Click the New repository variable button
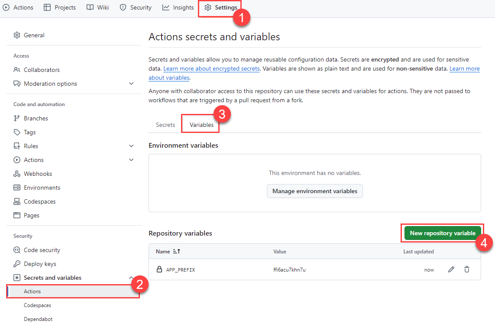 pyautogui.click(x=442, y=233)
